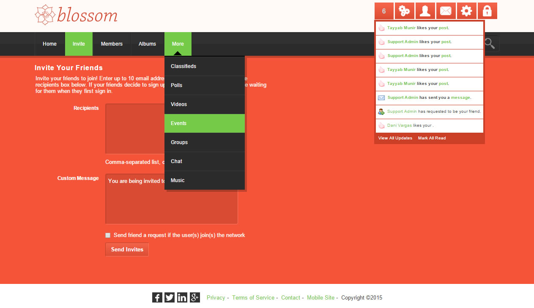Select Events from the More menu
The width and height of the screenshot is (534, 308).
(x=205, y=123)
